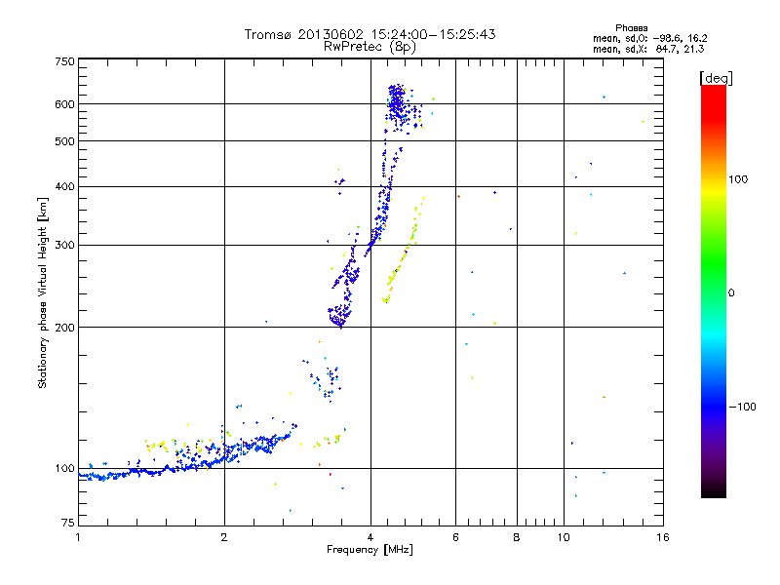780x585 pixels.
Task: Click the x-axis tick label '16'
Action: [663, 538]
